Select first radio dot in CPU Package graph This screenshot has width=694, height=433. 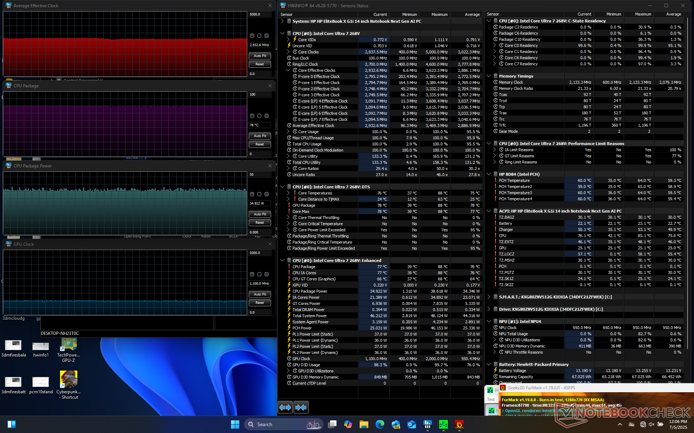coord(252,116)
